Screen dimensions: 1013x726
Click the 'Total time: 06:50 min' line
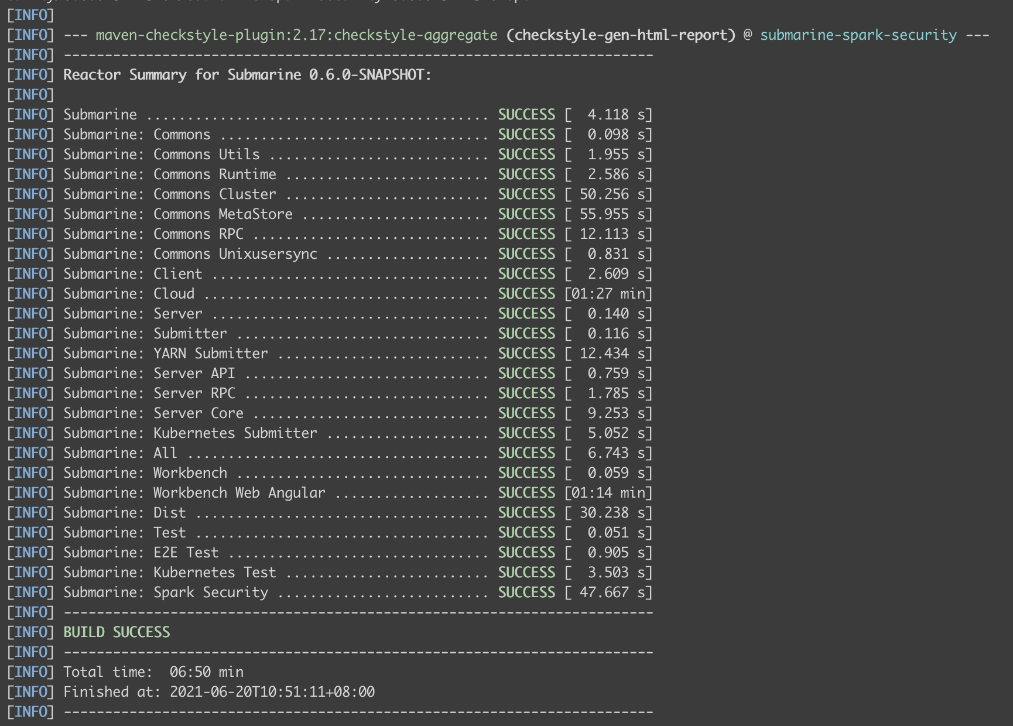(153, 672)
